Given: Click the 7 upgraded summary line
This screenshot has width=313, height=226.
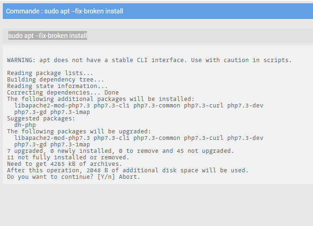Looking at the screenshot, I should [x=120, y=151].
